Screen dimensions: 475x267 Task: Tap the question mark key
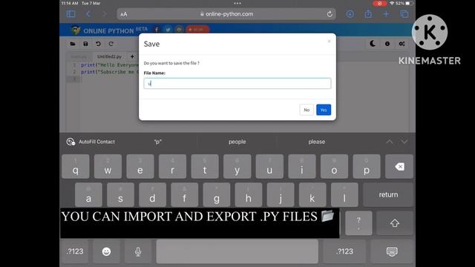358,223
